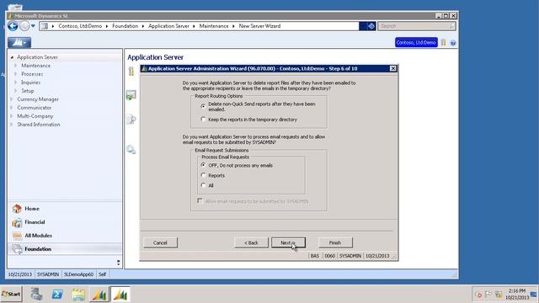Select the Reports radio option
Image resolution: width=539 pixels, height=303 pixels.
pyautogui.click(x=203, y=175)
